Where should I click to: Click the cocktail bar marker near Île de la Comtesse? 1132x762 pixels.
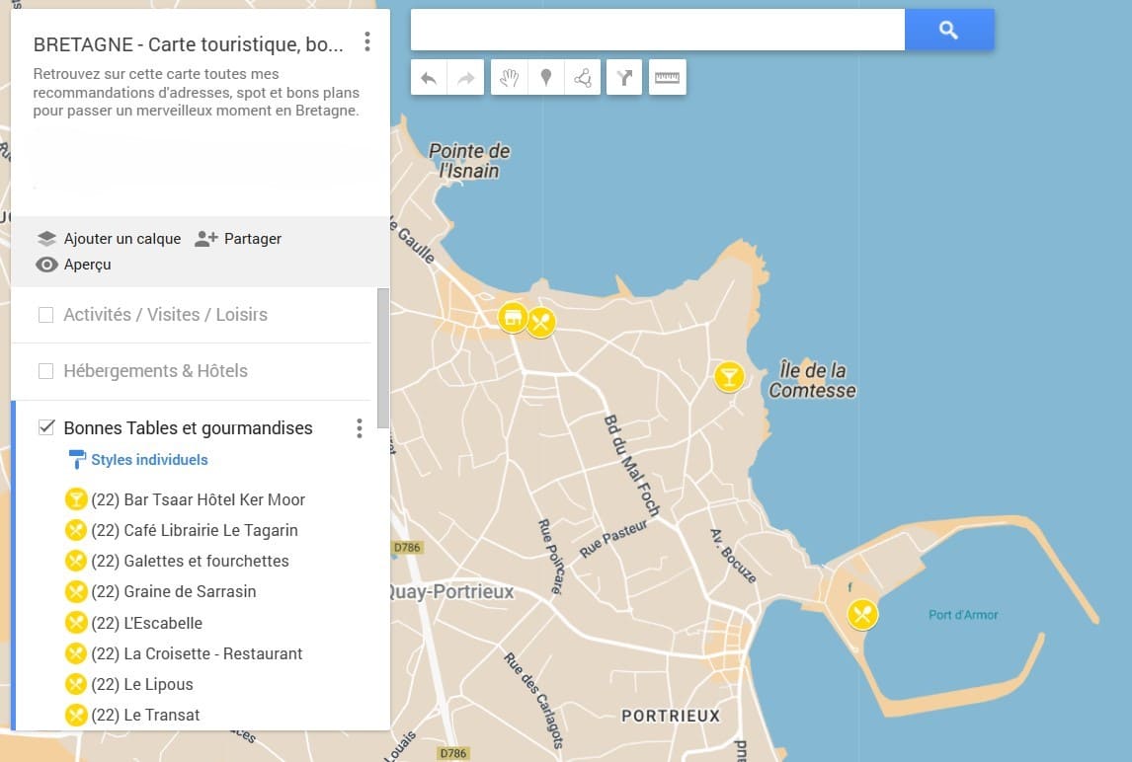729,377
